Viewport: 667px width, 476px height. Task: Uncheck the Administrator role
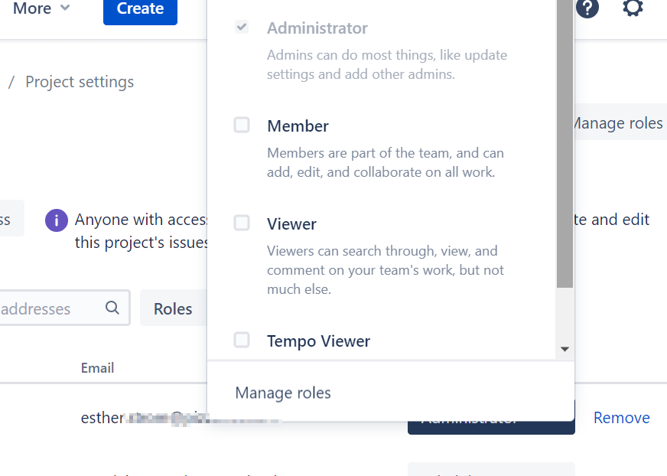tap(242, 27)
